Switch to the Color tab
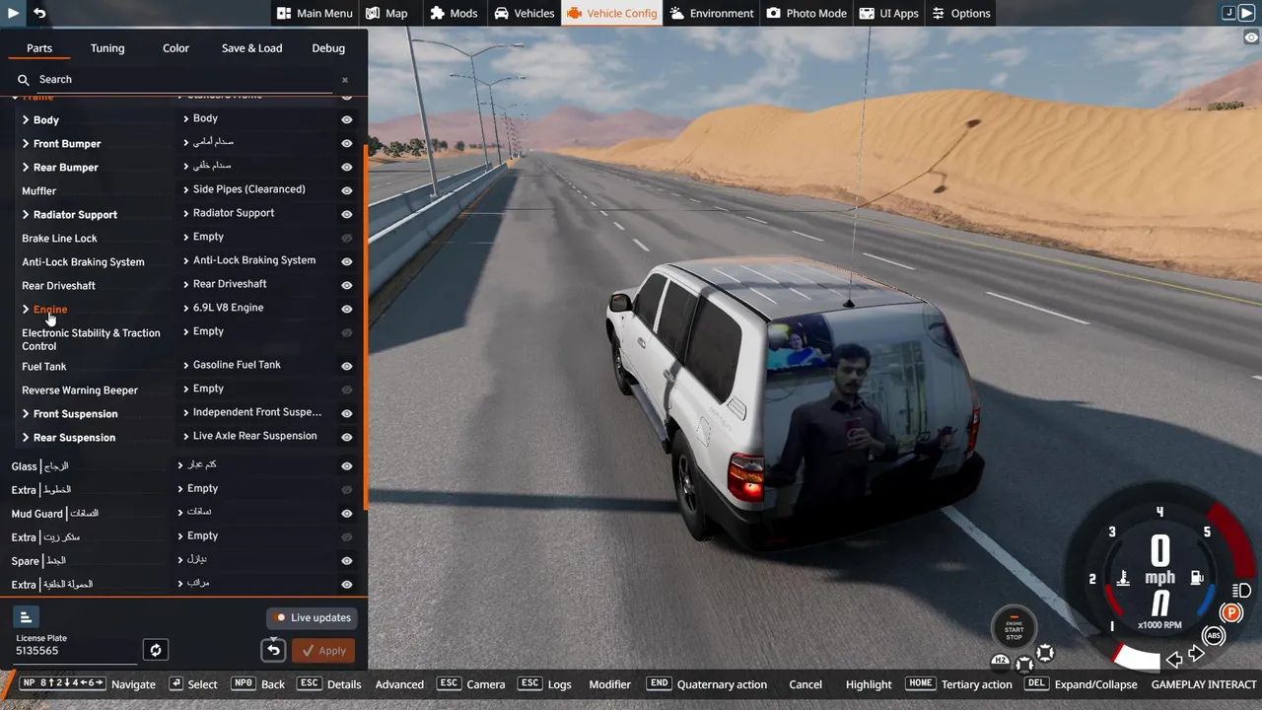This screenshot has height=710, width=1262. [176, 48]
